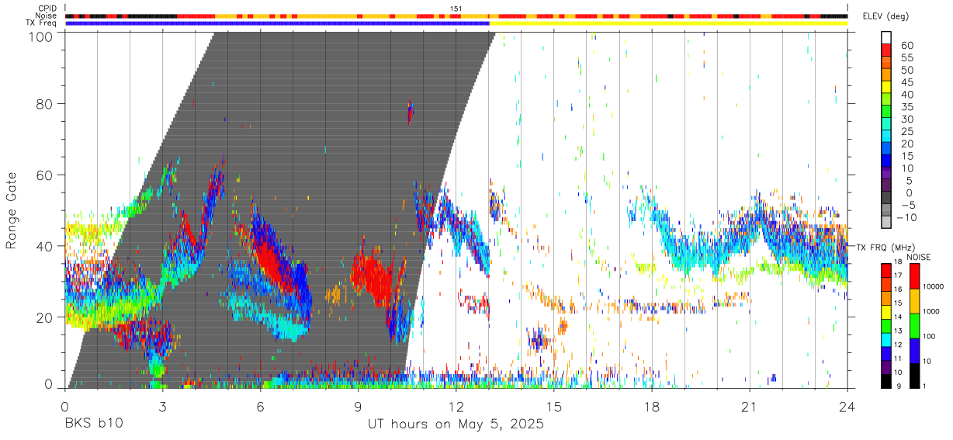Viewport: 953px width, 440px height.
Task: Click the '40' range gate axis label
Action: point(45,246)
